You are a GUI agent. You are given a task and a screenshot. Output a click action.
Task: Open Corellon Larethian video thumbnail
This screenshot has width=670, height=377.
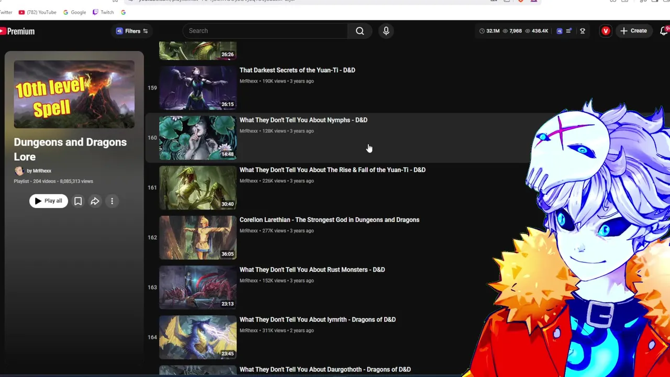(198, 237)
